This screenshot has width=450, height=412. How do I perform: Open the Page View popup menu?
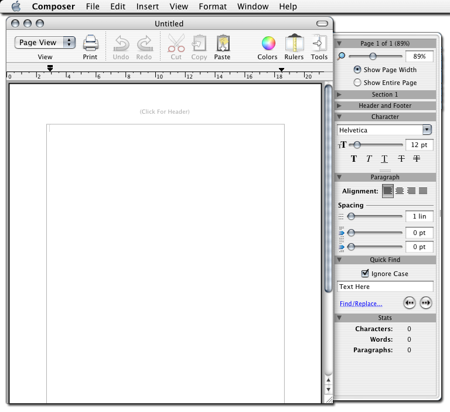pyautogui.click(x=45, y=43)
